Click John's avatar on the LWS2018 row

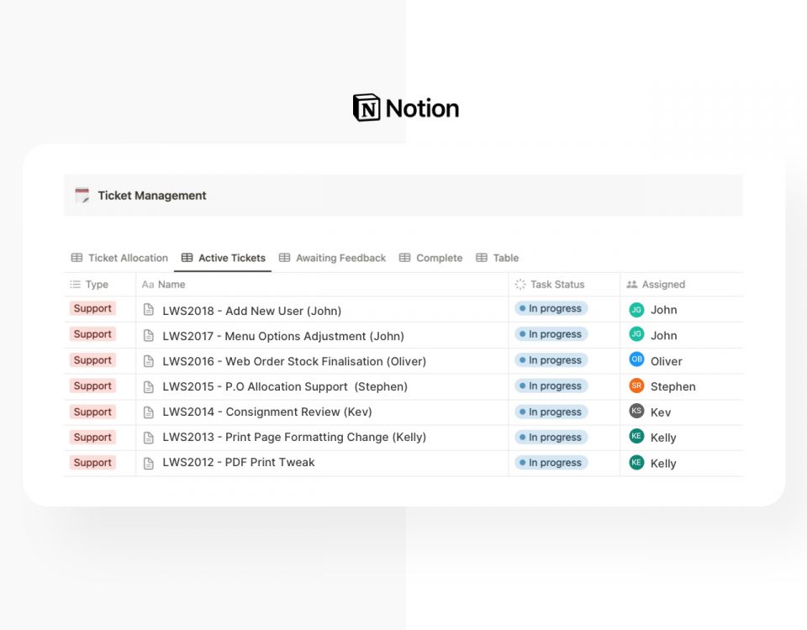636,310
